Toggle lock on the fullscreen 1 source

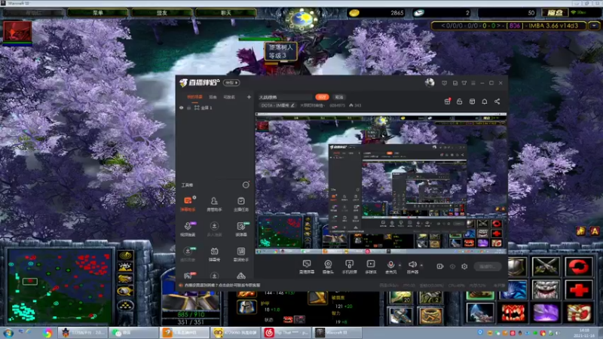pyautogui.click(x=189, y=108)
